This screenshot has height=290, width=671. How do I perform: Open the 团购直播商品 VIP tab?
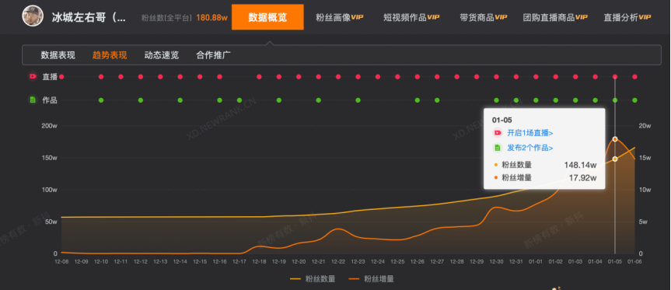click(x=555, y=18)
